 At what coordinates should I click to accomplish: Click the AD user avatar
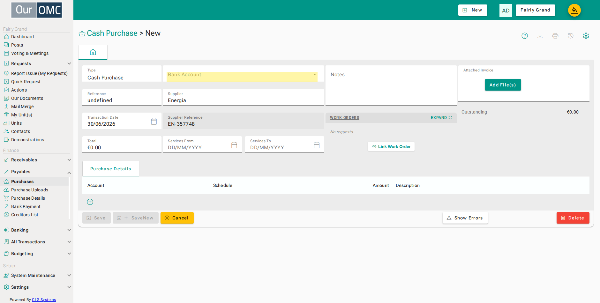506,11
